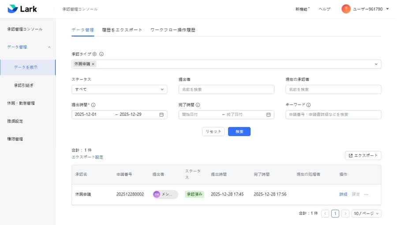Switch to the データ管理 tab
The height and width of the screenshot is (225, 397).
83,30
